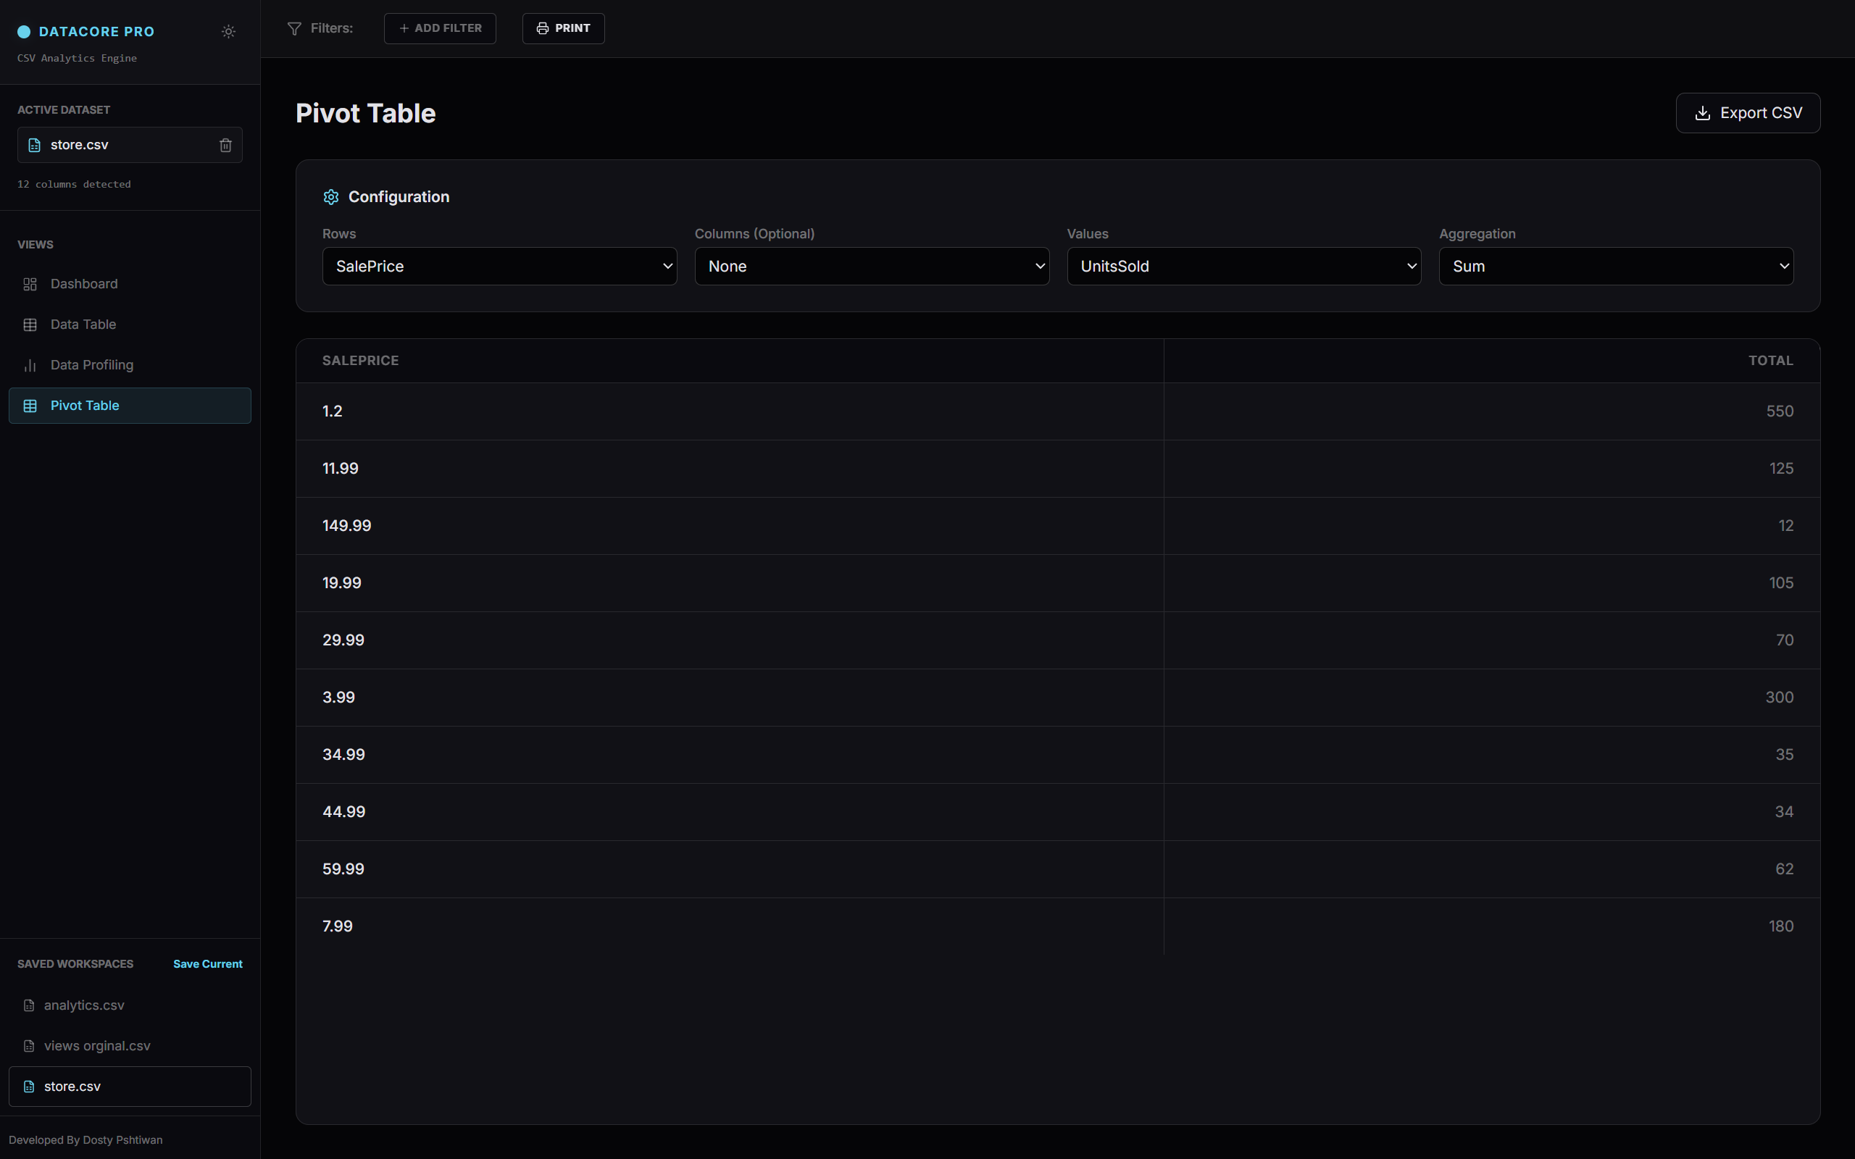Image resolution: width=1855 pixels, height=1159 pixels.
Task: Click the Configuration gear icon
Action: (x=331, y=197)
